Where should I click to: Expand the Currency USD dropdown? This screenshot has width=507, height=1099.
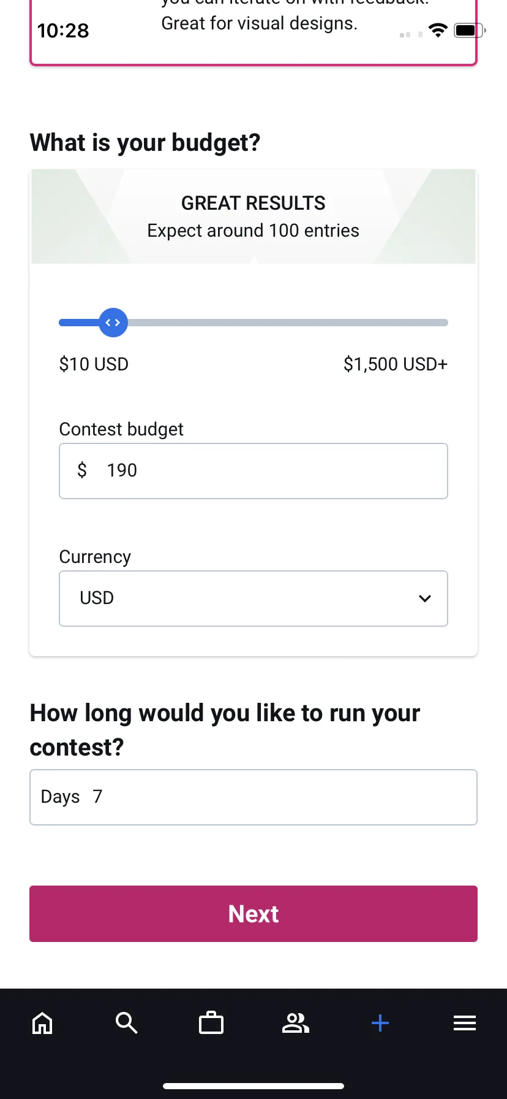[254, 599]
